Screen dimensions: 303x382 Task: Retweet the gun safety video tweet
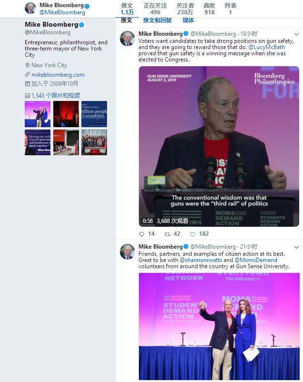pyautogui.click(x=167, y=234)
